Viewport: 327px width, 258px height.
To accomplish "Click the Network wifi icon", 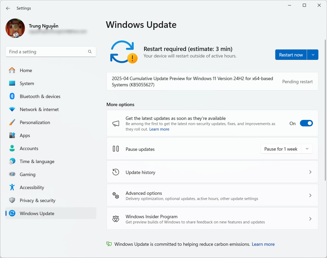I will [x=12, y=109].
